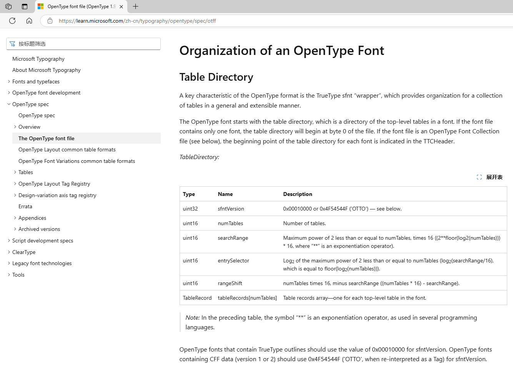Open the Errata page
The height and width of the screenshot is (370, 513).
pyautogui.click(x=25, y=206)
